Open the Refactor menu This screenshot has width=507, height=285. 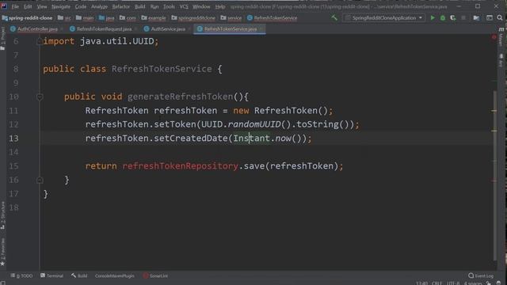pos(121,6)
